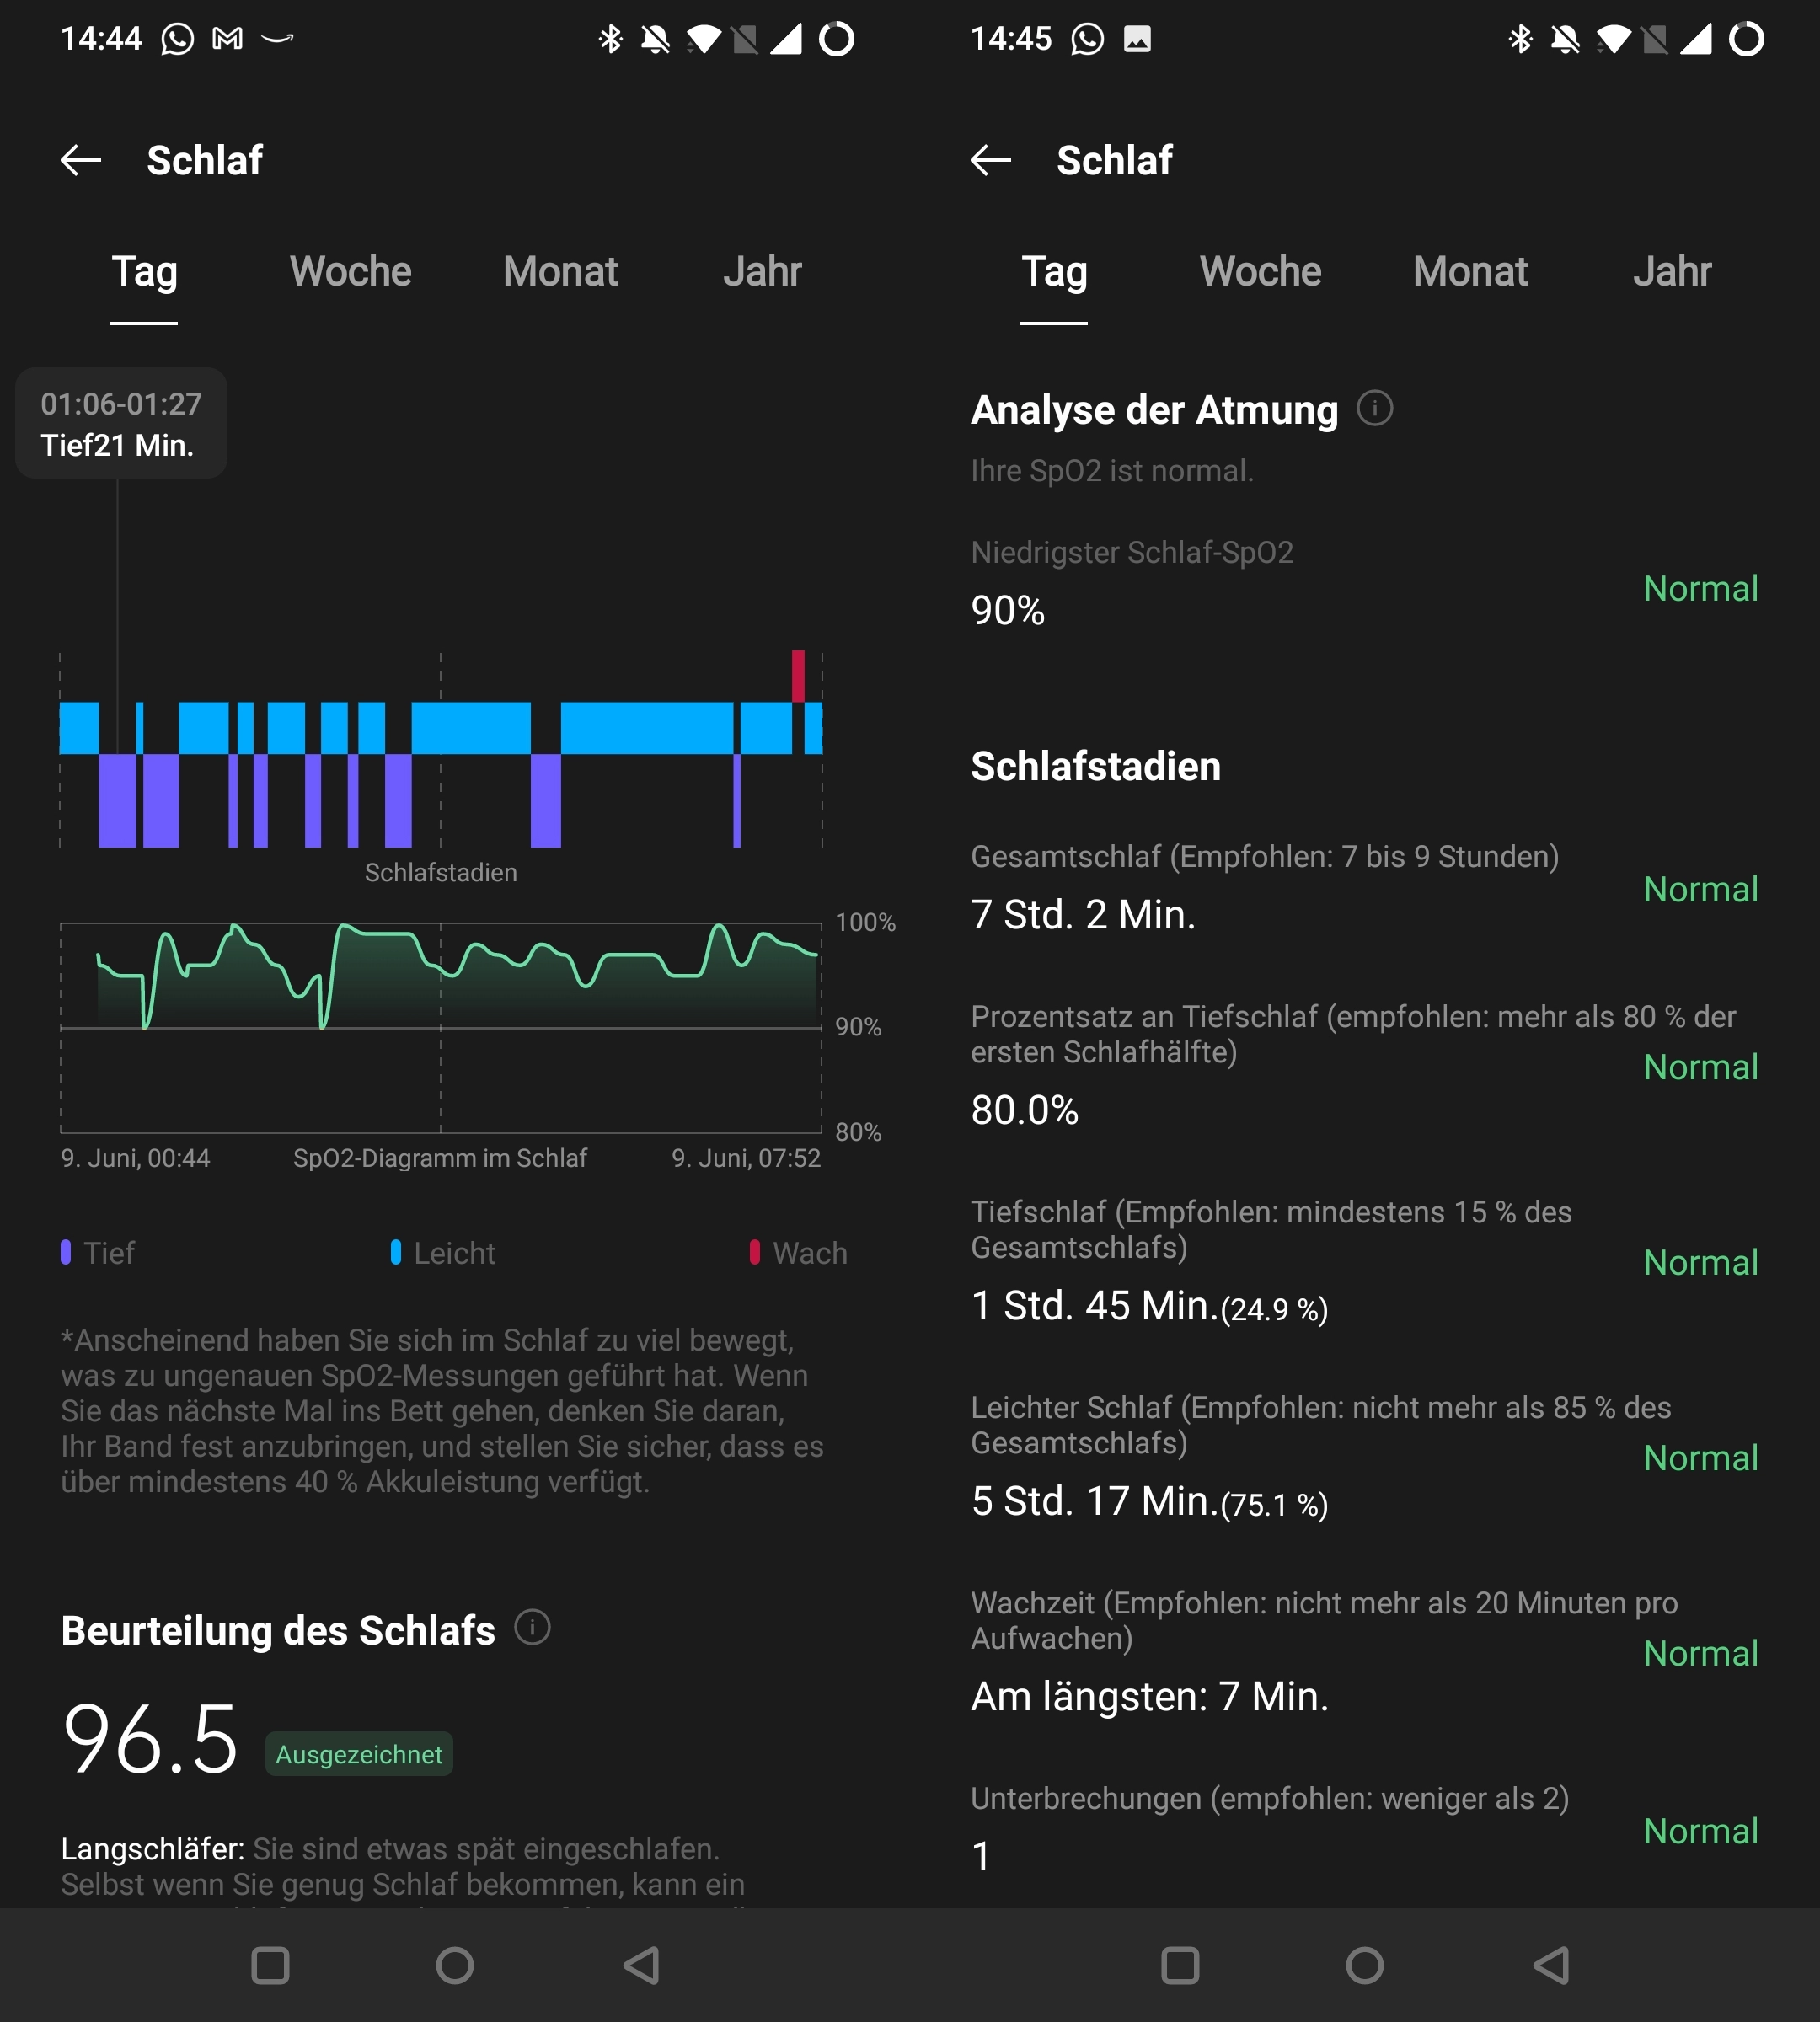Tap recent apps square on left screen

[x=270, y=1965]
